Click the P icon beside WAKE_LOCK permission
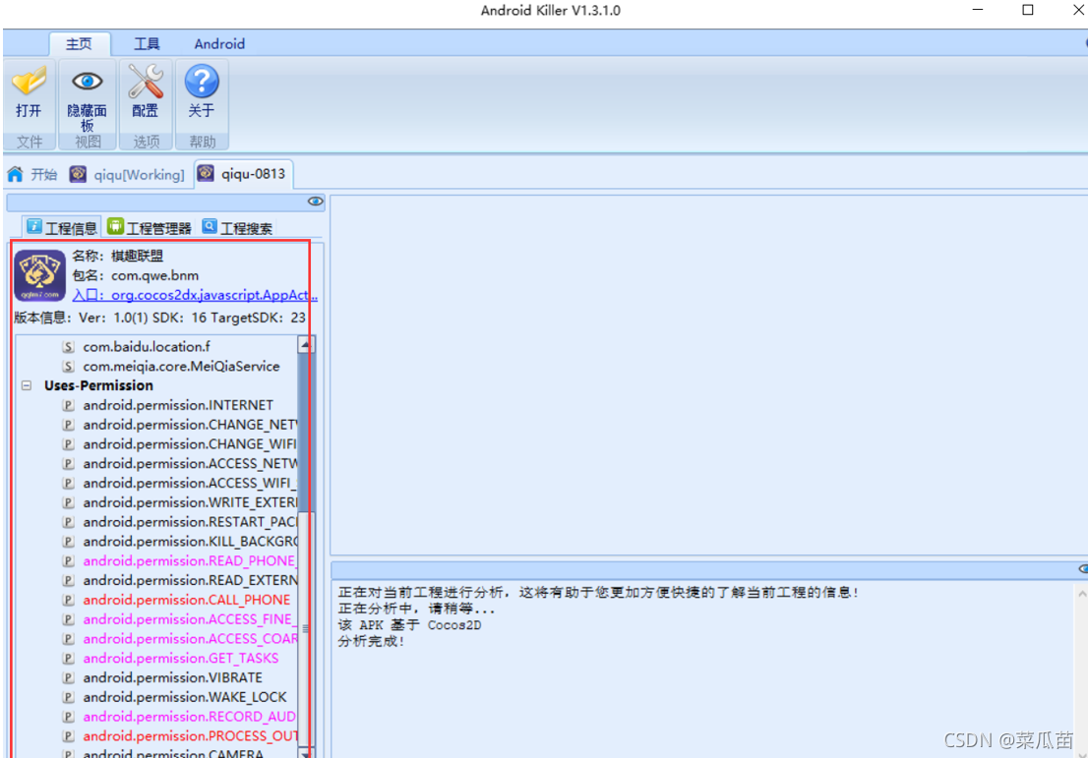This screenshot has width=1088, height=758. click(x=68, y=696)
